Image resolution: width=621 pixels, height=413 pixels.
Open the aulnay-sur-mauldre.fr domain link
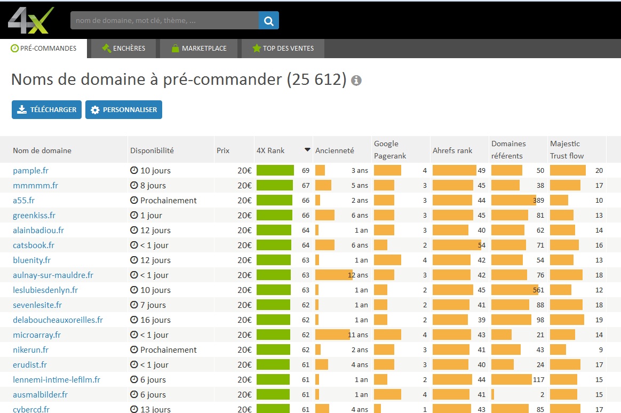(x=53, y=275)
